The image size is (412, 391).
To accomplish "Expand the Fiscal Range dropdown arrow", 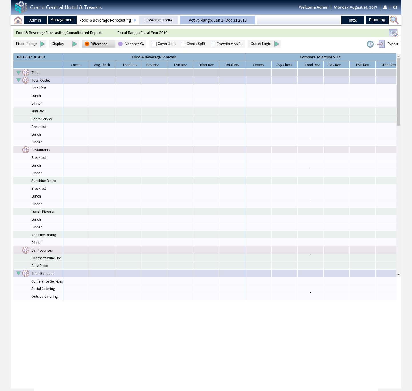I will tap(42, 44).
